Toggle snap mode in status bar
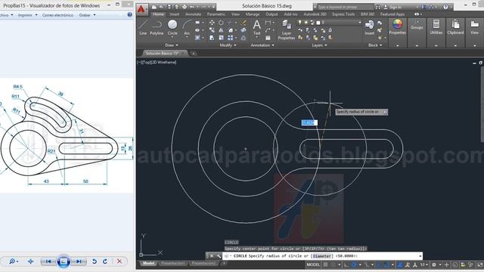 click(333, 264)
